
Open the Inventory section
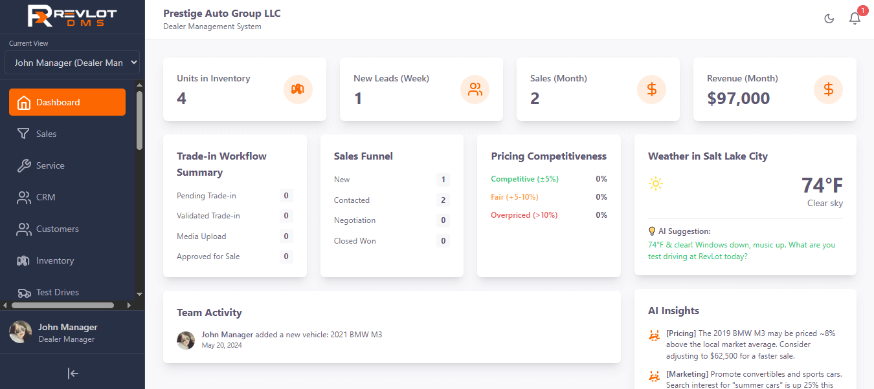coord(55,260)
